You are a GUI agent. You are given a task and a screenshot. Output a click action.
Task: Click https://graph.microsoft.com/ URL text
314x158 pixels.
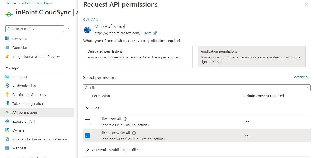pos(118,33)
